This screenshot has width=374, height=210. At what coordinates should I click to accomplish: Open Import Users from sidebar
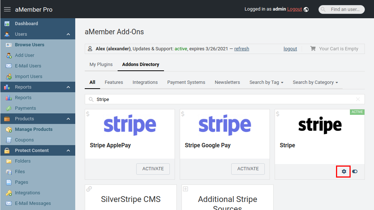tap(28, 77)
